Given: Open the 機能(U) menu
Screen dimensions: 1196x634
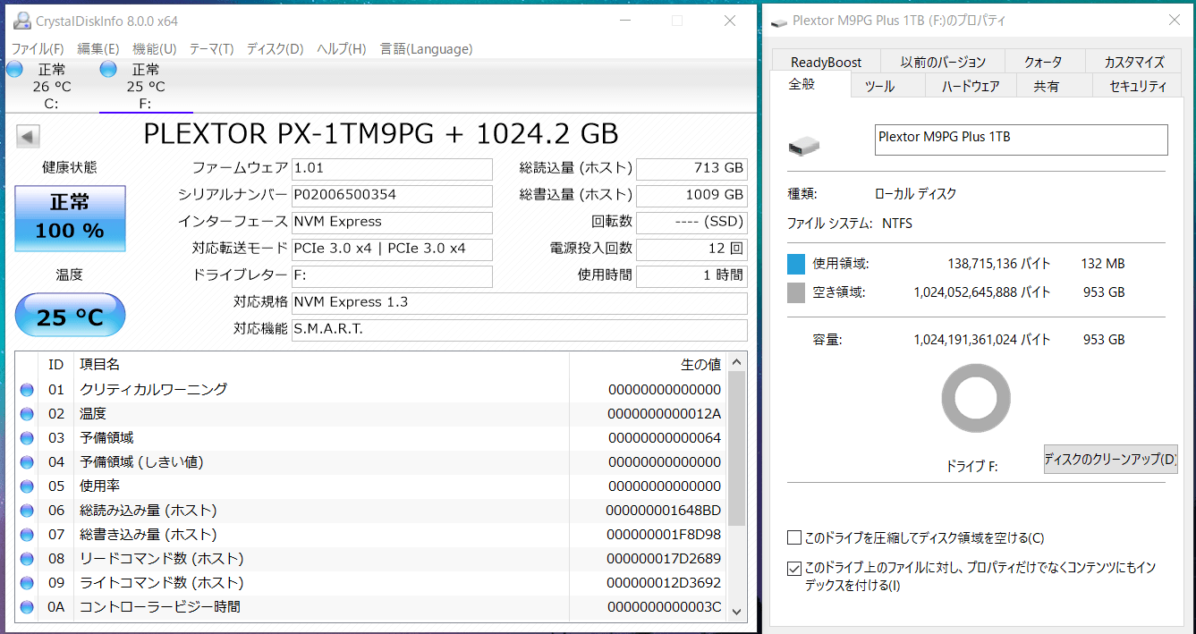Looking at the screenshot, I should (154, 49).
